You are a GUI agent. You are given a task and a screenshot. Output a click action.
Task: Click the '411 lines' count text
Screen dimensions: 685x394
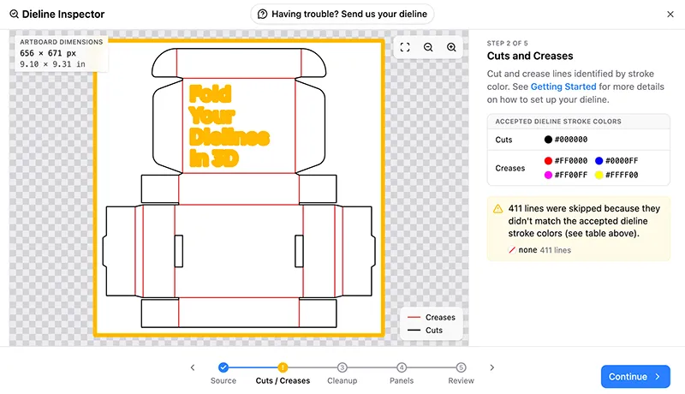pyautogui.click(x=555, y=250)
